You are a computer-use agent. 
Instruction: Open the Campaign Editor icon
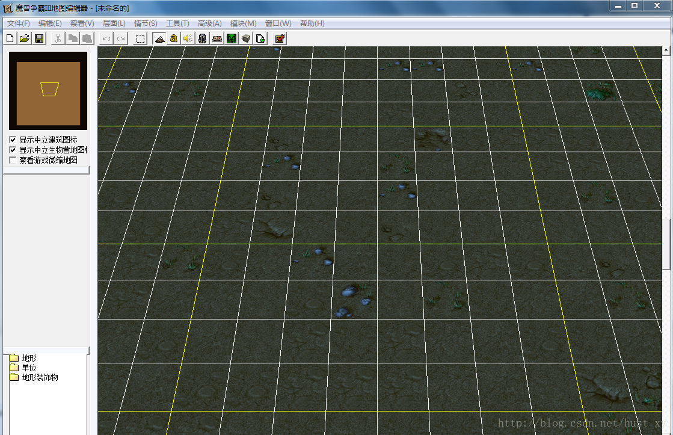click(x=217, y=39)
